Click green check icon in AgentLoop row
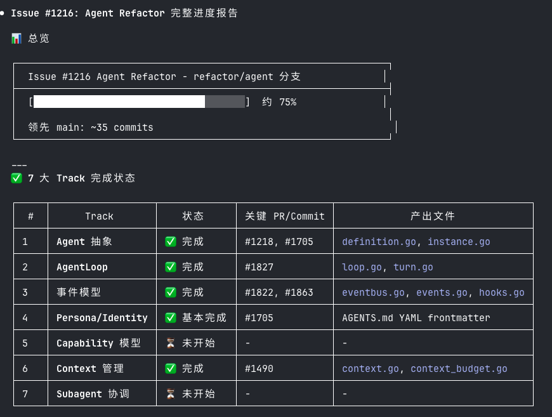552x417 pixels. [x=171, y=267]
